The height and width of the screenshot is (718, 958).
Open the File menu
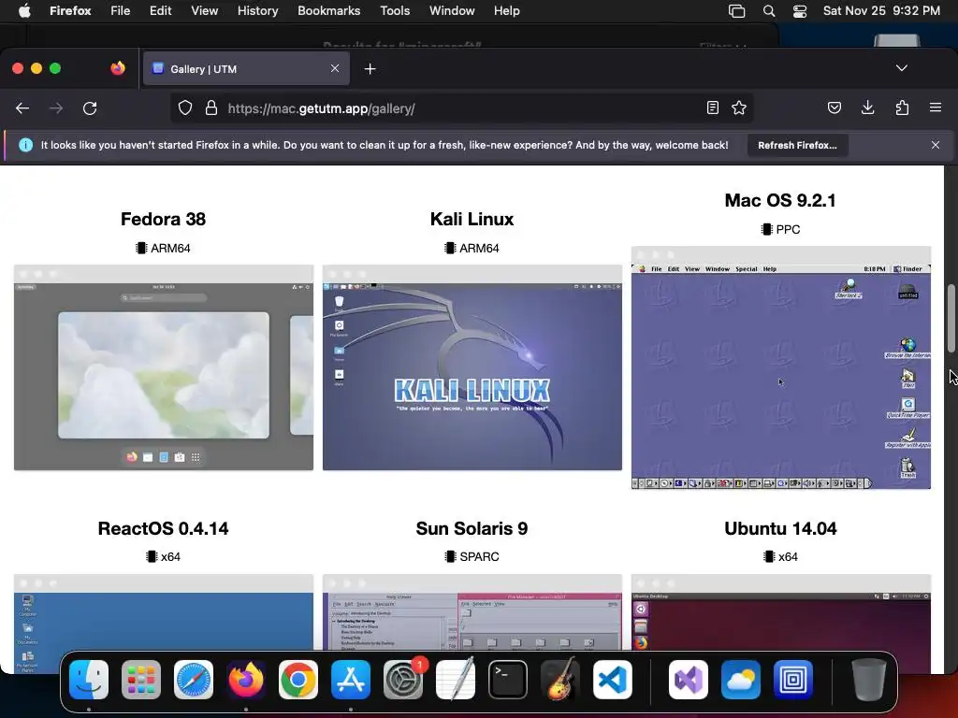coord(121,10)
